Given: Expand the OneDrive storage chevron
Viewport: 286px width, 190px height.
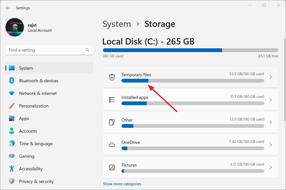Looking at the screenshot, I should (271, 145).
